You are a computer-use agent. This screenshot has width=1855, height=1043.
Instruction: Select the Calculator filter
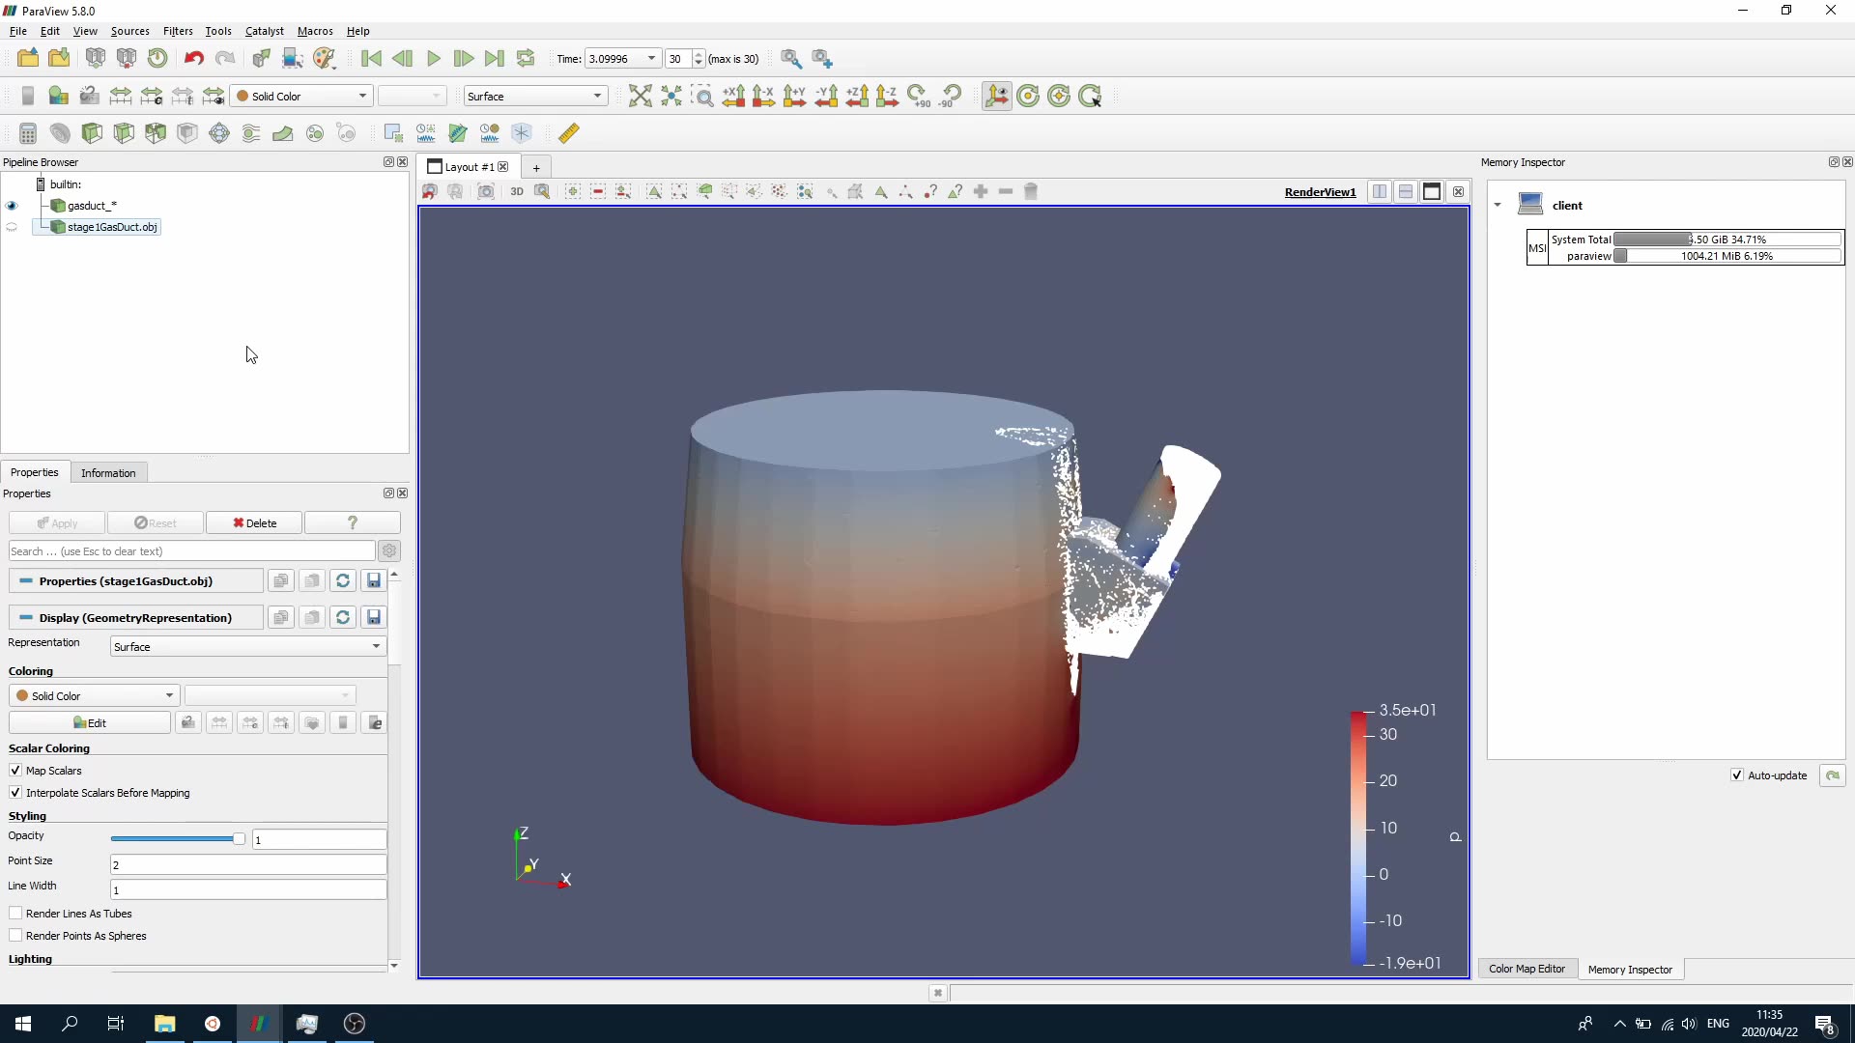pyautogui.click(x=27, y=133)
